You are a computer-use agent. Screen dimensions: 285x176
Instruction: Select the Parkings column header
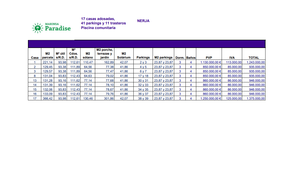pyautogui.click(x=143, y=58)
